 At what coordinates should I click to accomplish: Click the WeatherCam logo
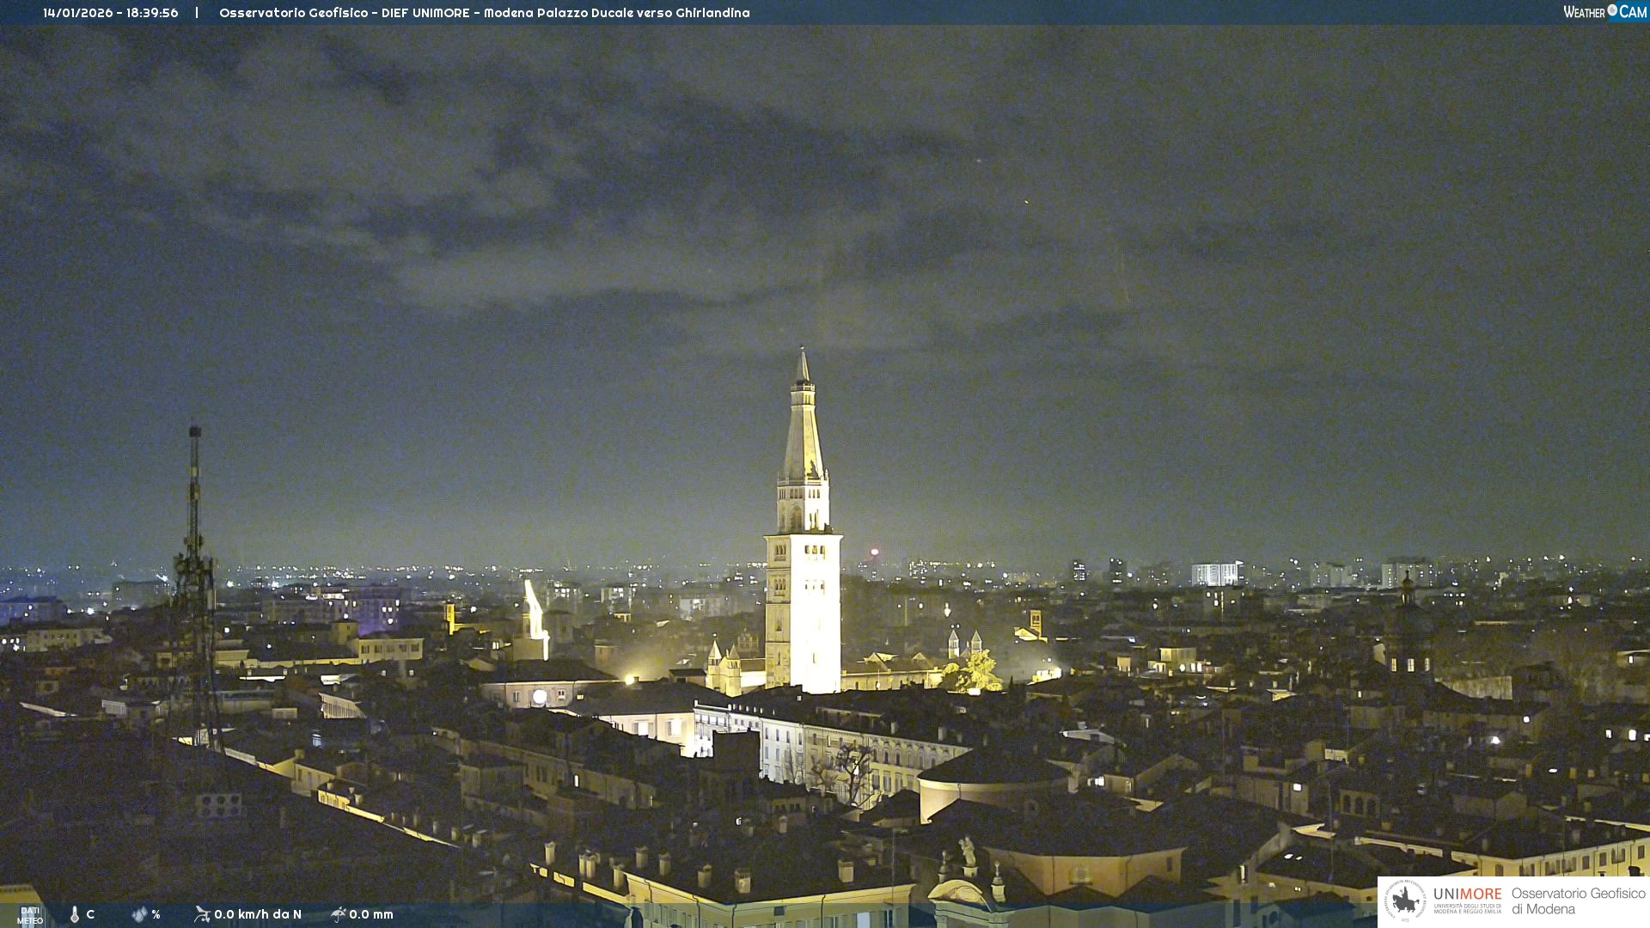tap(1604, 12)
